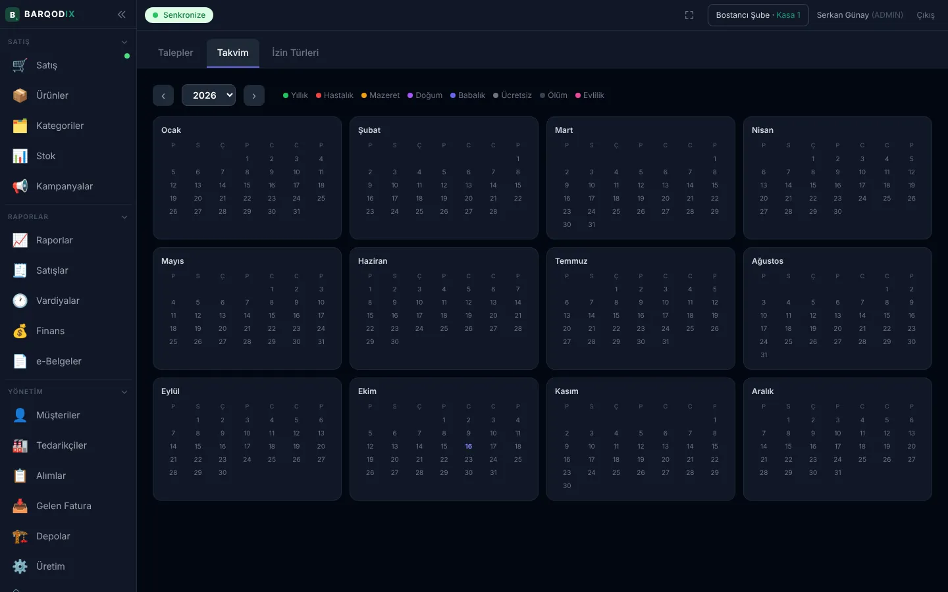The height and width of the screenshot is (592, 948).
Task: Open the 2026 year dropdown
Action: [209, 95]
